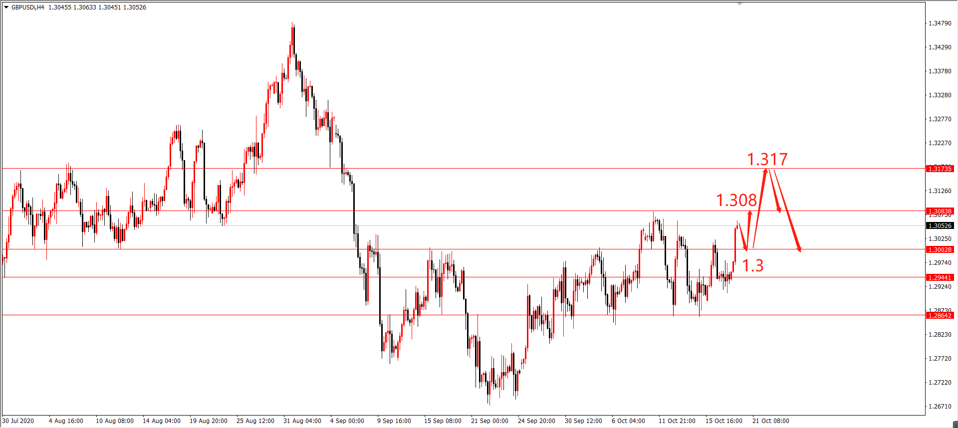
Task: Click the 19 Aug 20:00 time label
Action: pos(209,421)
